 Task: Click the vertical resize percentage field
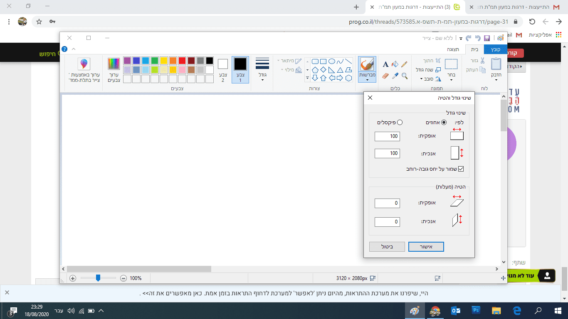387,153
